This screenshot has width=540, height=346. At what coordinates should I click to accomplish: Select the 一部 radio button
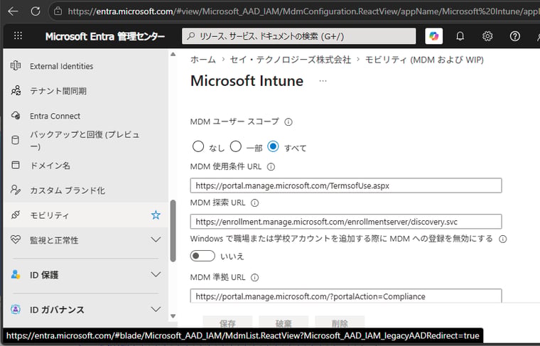tap(236, 146)
